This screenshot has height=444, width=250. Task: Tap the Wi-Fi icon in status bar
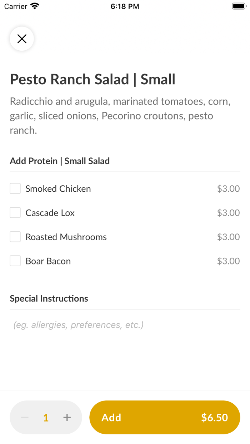coord(35,6)
